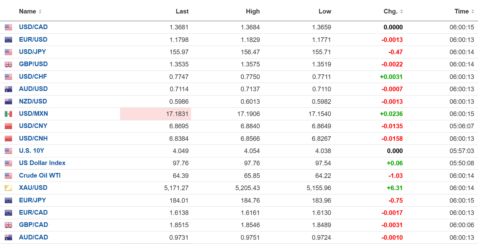This screenshot has width=478, height=244.
Task: Click the gold bar icon beside XAU/USD
Action: tap(8, 188)
